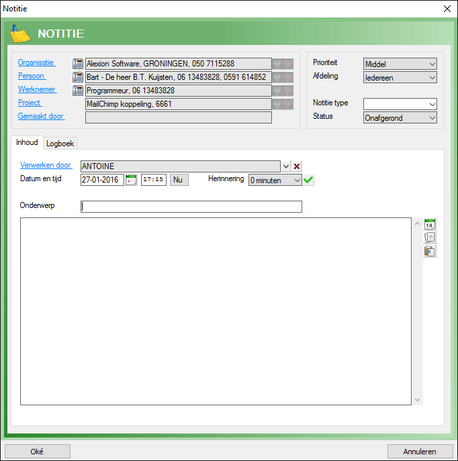Click the phone icon beside Werknemer
Image resolution: width=458 pixels, height=461 pixels.
click(78, 91)
